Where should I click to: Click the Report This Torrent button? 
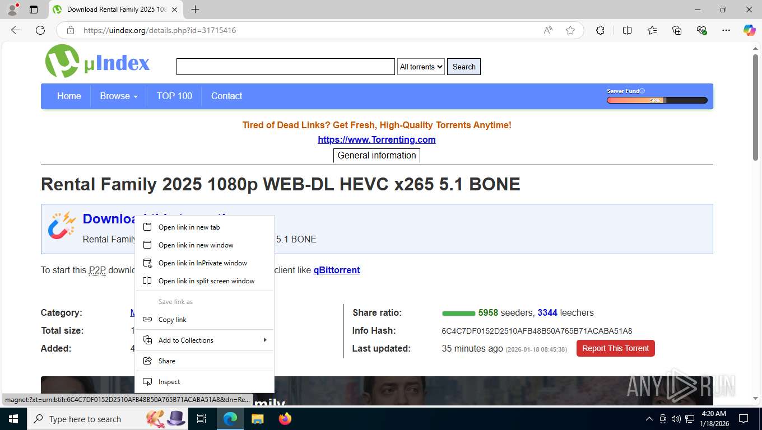tap(615, 348)
